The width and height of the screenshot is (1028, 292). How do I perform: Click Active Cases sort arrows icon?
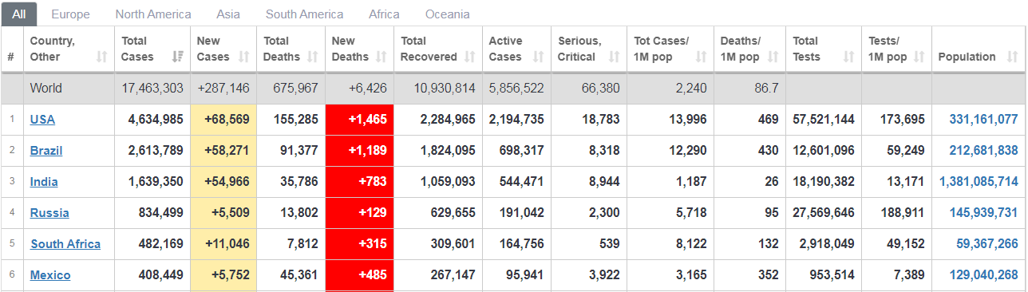point(539,57)
